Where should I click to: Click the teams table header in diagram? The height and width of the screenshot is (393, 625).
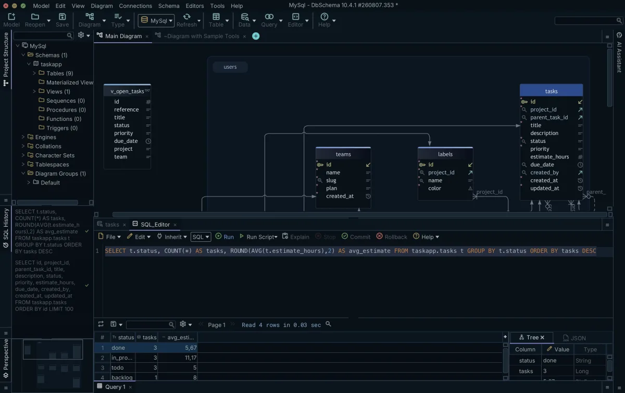[x=343, y=154]
